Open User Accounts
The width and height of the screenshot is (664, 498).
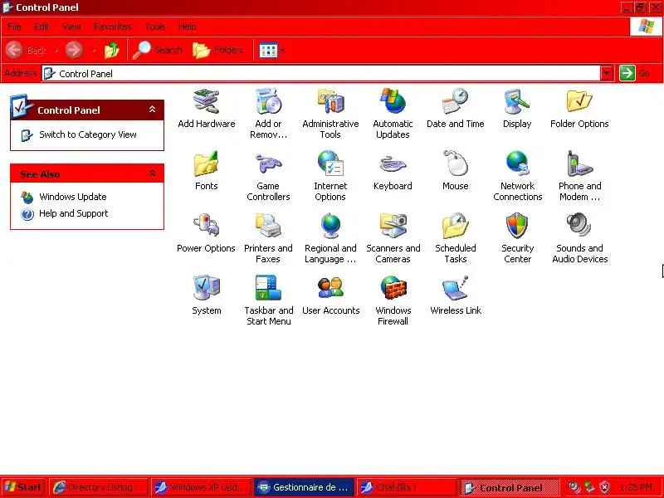click(330, 295)
